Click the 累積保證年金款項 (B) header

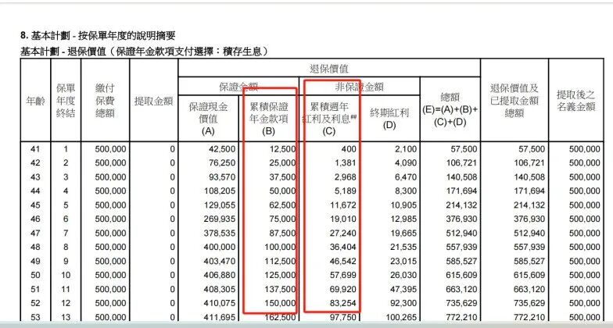pyautogui.click(x=270, y=116)
